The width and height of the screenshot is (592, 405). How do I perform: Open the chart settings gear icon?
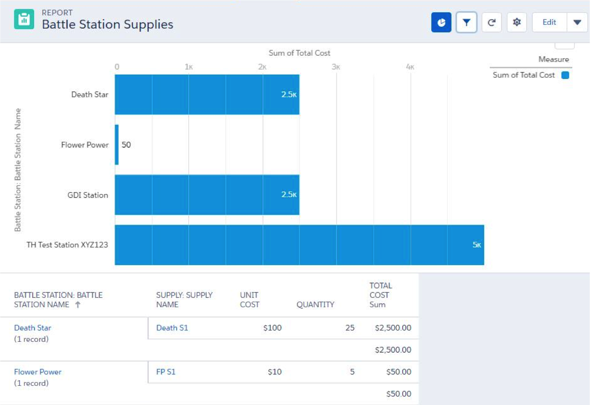tap(517, 23)
